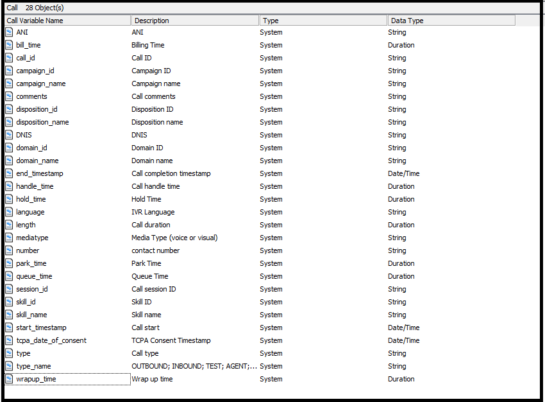Viewport: 545px width, 402px height.
Task: Click the handle_time variable name
Action: click(x=35, y=187)
